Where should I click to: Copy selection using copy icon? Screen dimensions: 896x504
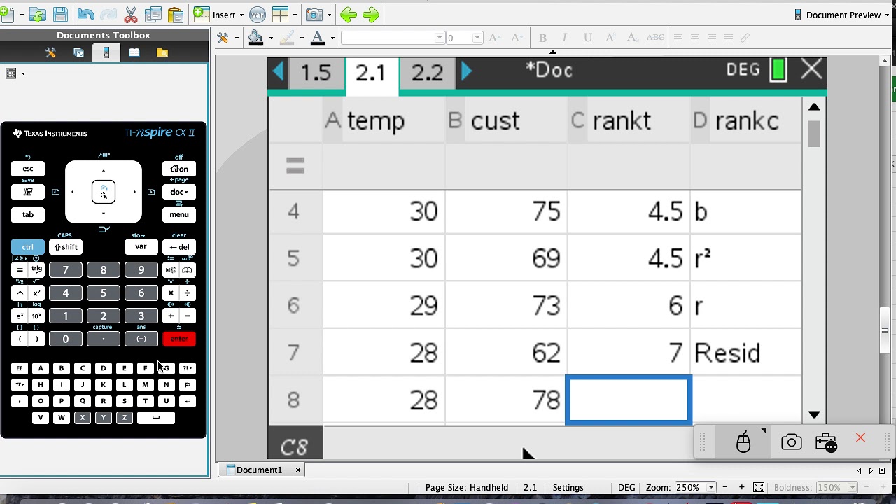click(153, 15)
